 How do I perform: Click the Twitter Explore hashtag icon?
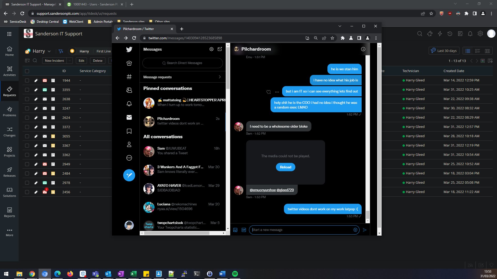pos(129,77)
